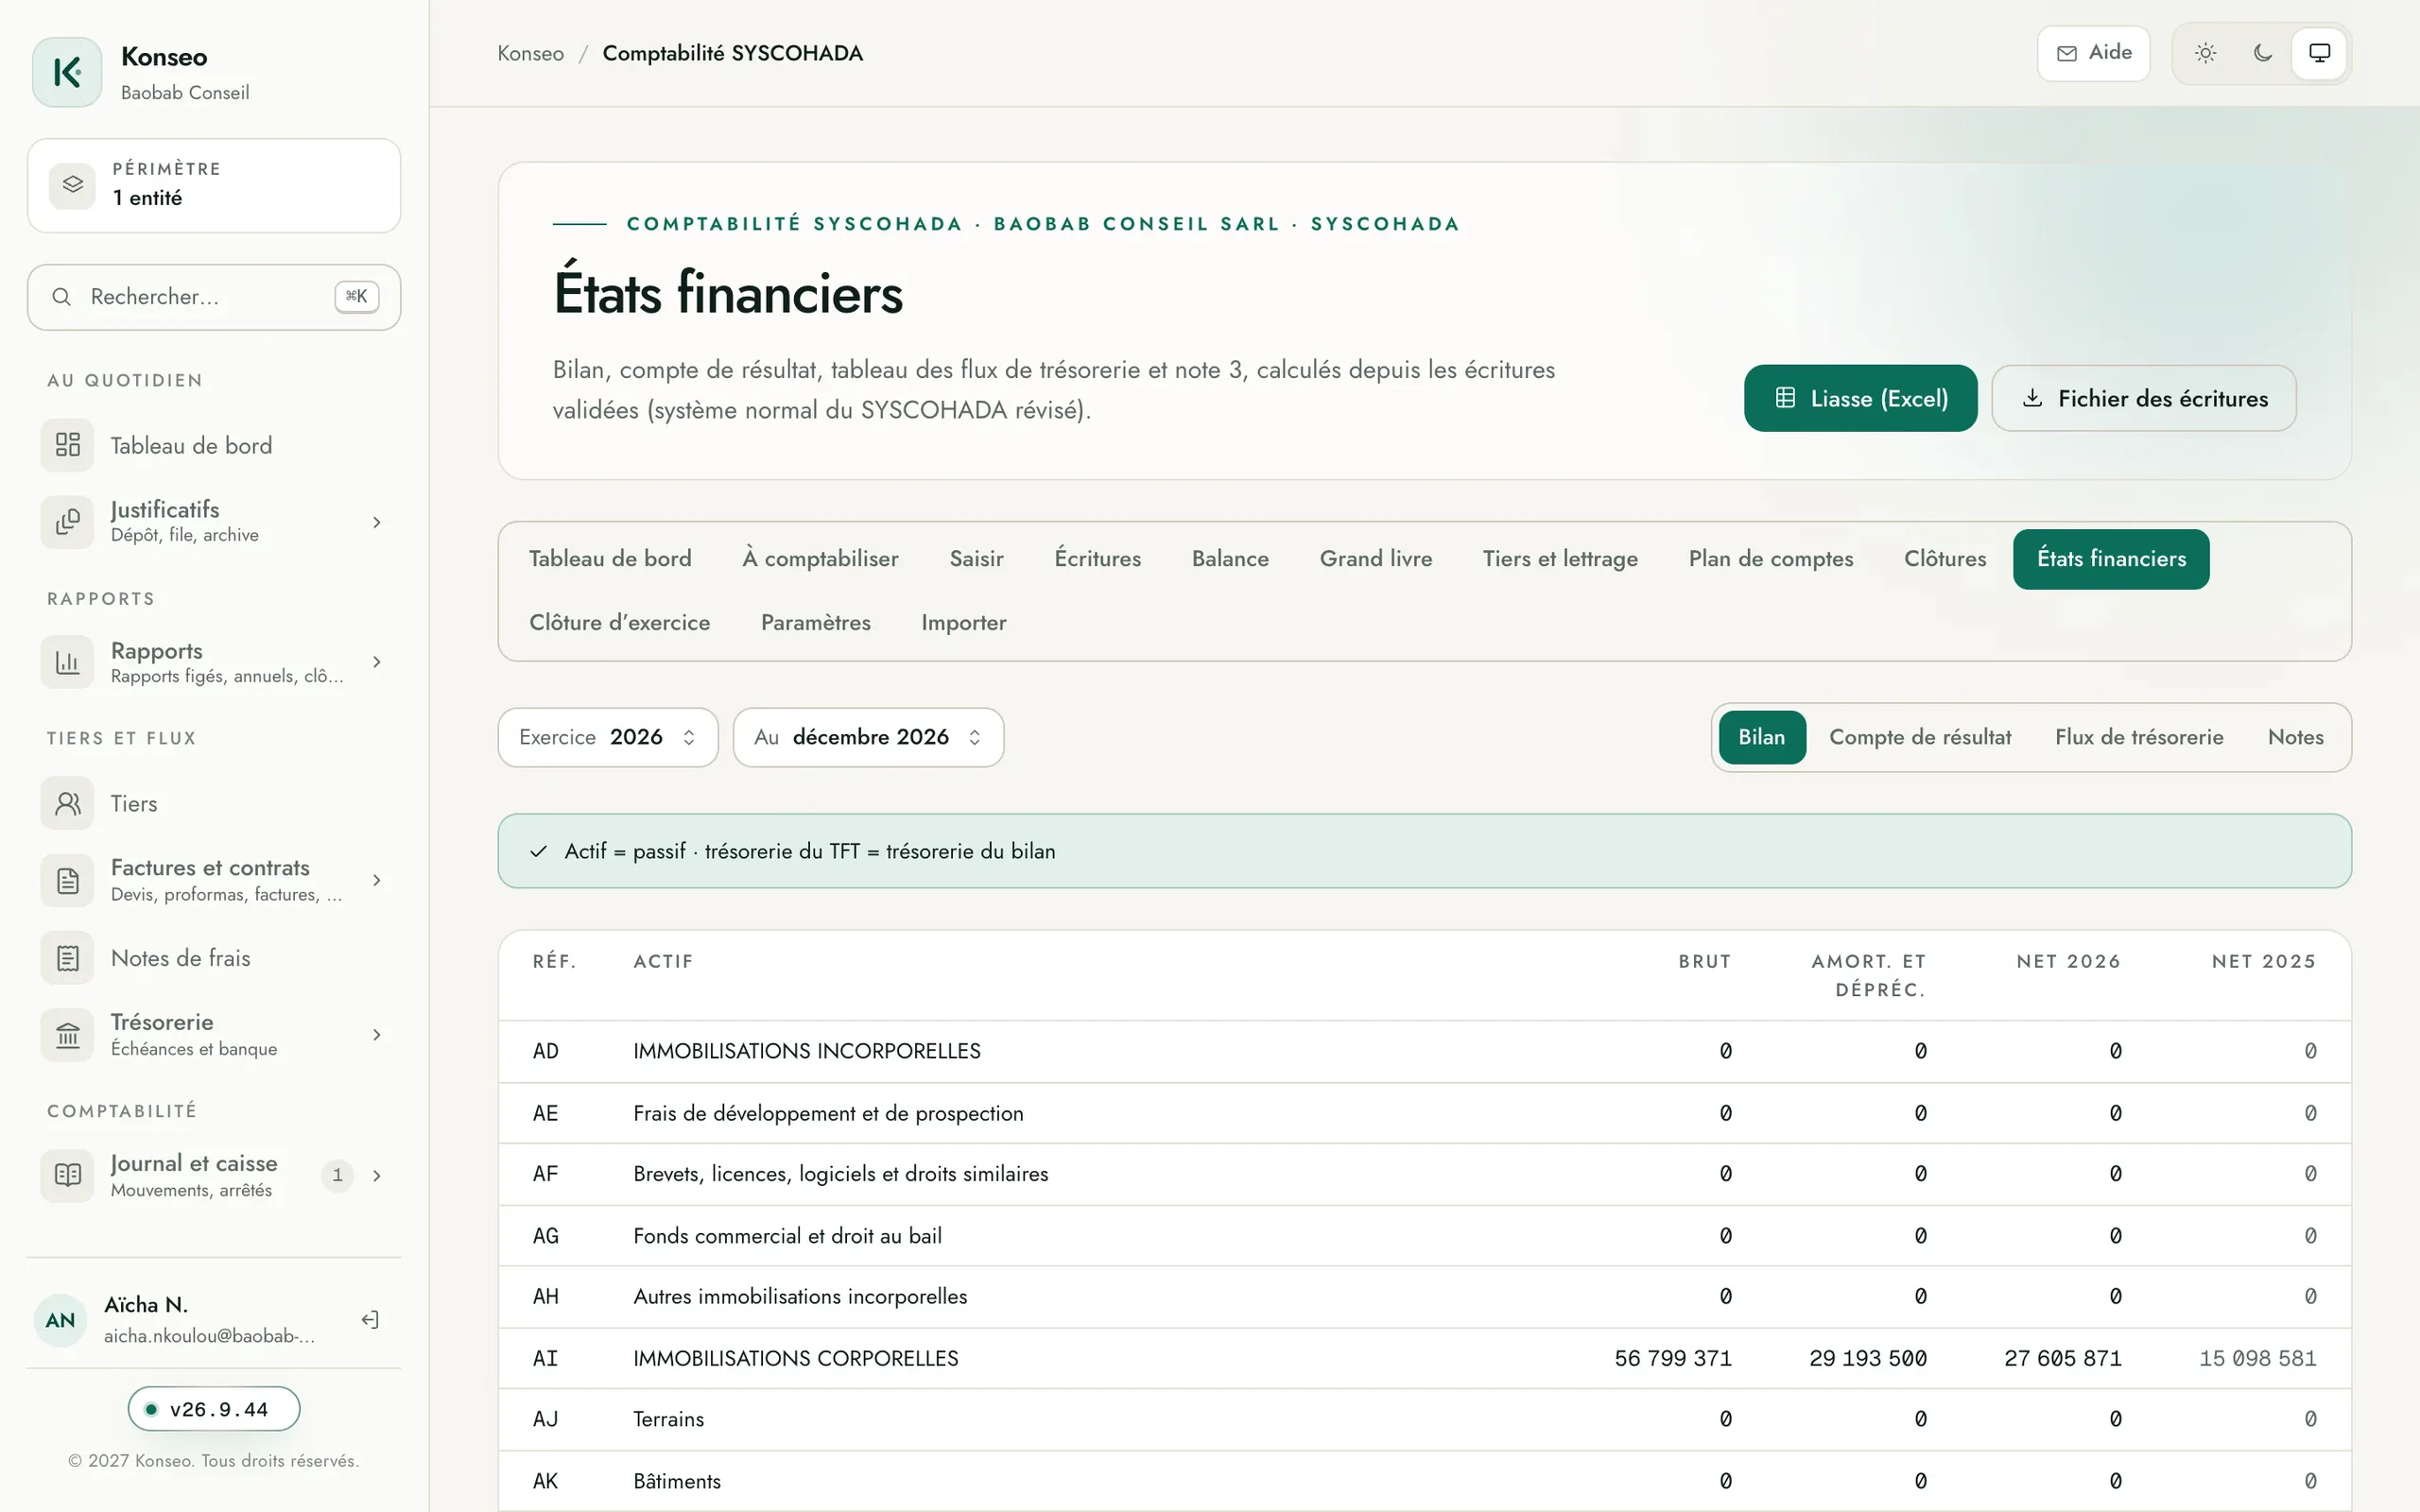
Task: Select the Bilan view
Action: (1762, 738)
